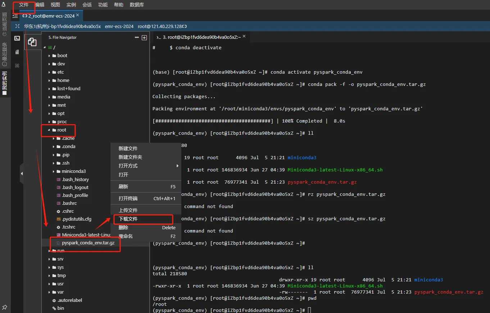Screen dimensions: 490x313
Task: Switch to 我的实例 vertical tab
Action: (5, 83)
